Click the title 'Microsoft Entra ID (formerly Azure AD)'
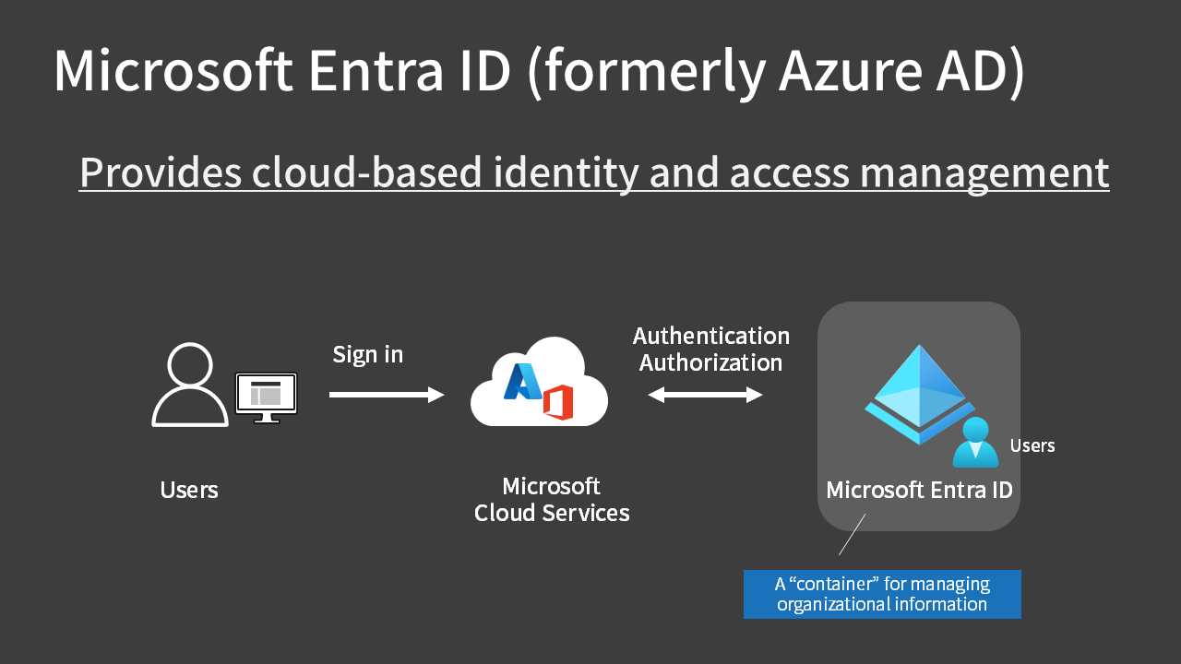The height and width of the screenshot is (664, 1181). (x=540, y=70)
